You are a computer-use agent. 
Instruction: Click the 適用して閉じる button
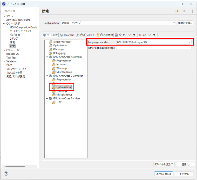163,174
